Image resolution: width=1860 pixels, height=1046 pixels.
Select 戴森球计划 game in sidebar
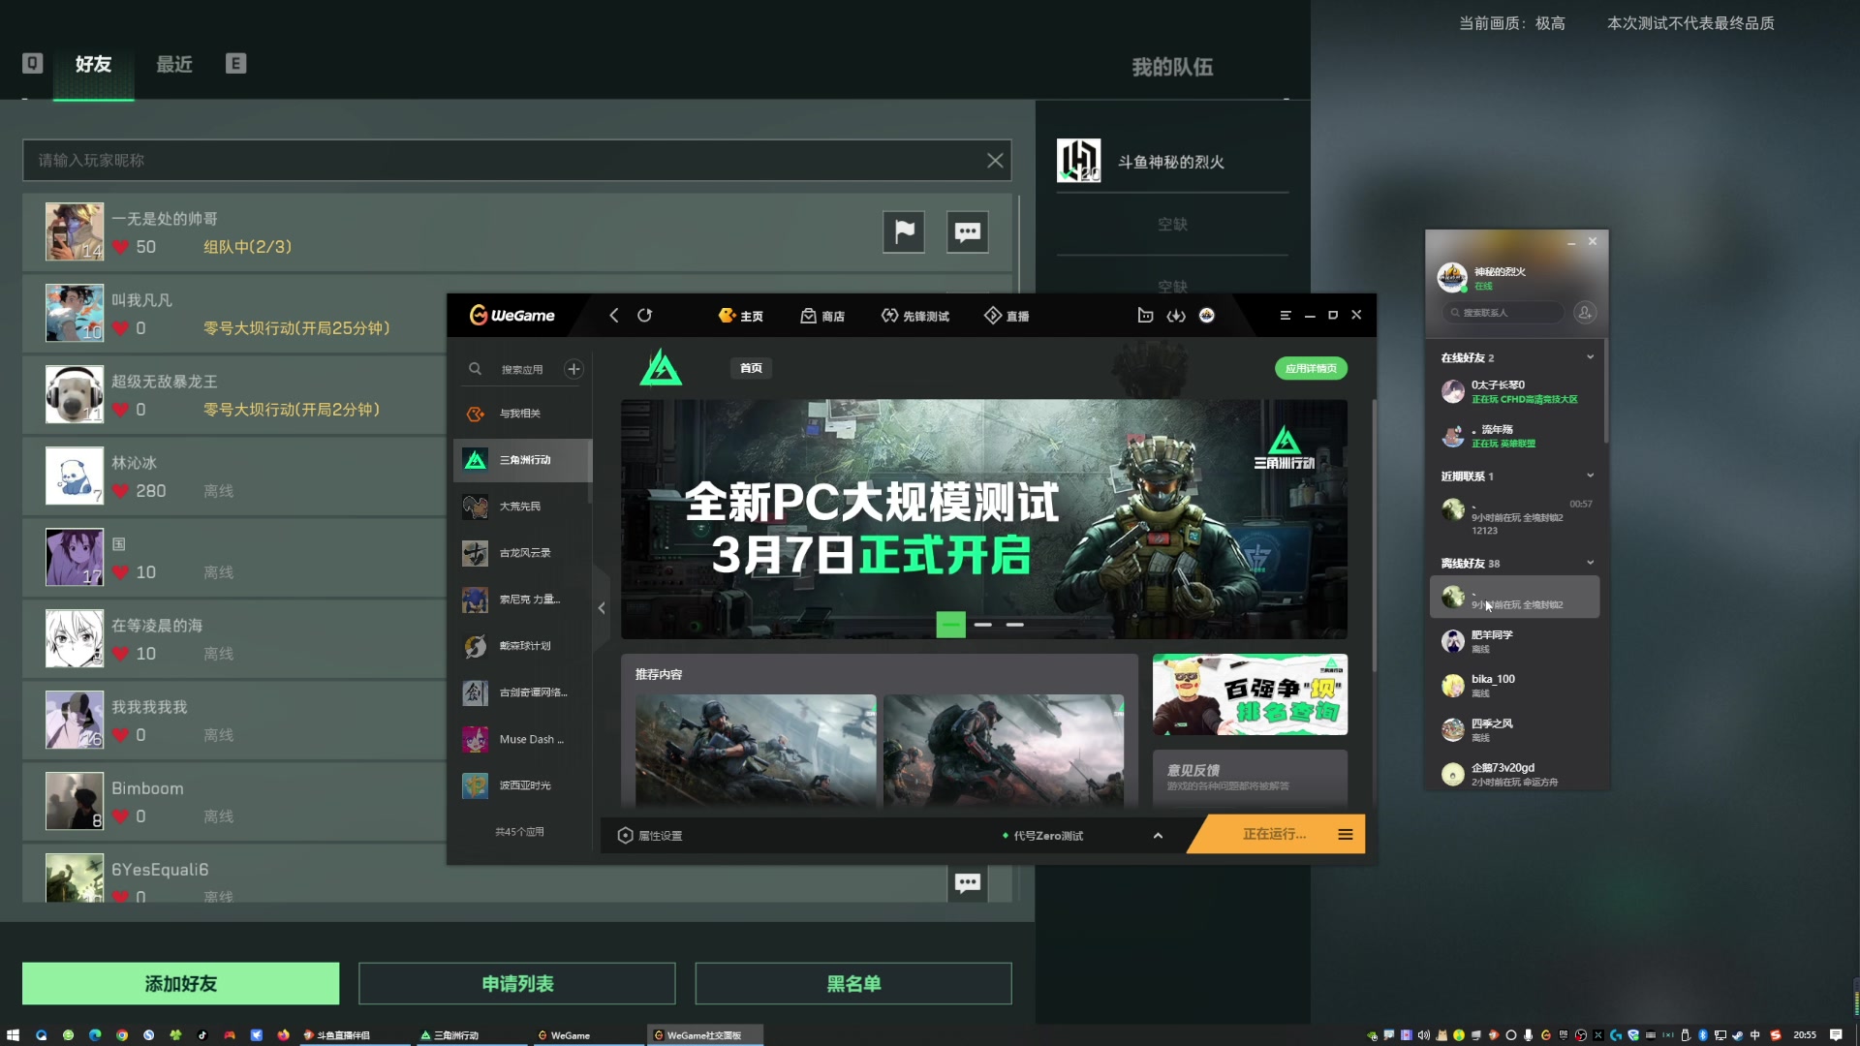(x=521, y=646)
